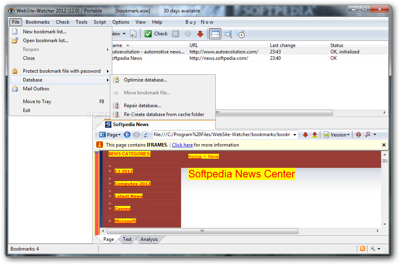This screenshot has width=400, height=265.
Task: Click the new bookmark page icon in toolbar
Action: pyautogui.click(x=134, y=34)
